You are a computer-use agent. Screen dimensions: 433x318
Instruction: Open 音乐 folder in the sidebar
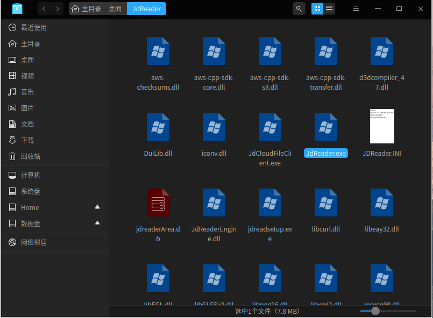coord(55,92)
